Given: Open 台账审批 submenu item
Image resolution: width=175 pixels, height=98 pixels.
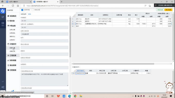Looking at the screenshot, I should pyautogui.click(x=12, y=33).
